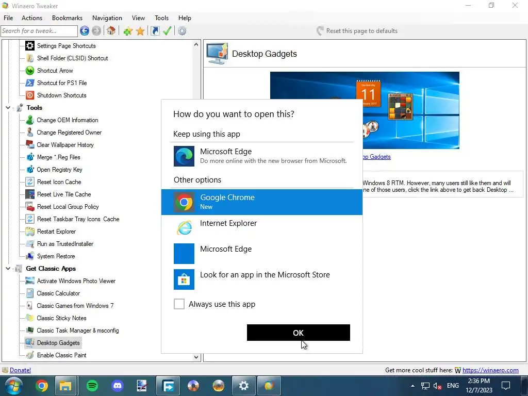Image resolution: width=528 pixels, height=396 pixels.
Task: Open the Help menu
Action: [x=185, y=18]
